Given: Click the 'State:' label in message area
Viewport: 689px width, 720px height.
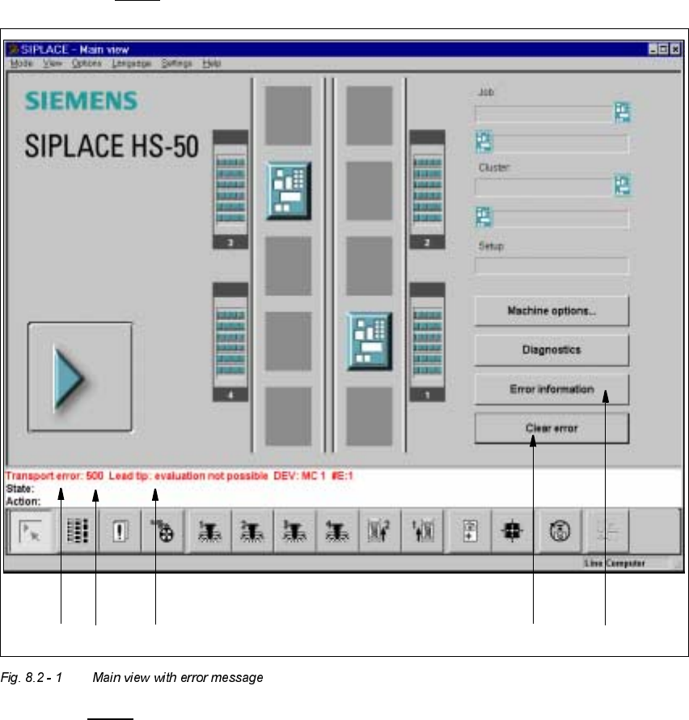Looking at the screenshot, I should [20, 489].
